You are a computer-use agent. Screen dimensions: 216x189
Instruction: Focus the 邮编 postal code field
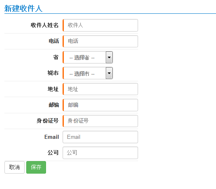[x=100, y=105]
